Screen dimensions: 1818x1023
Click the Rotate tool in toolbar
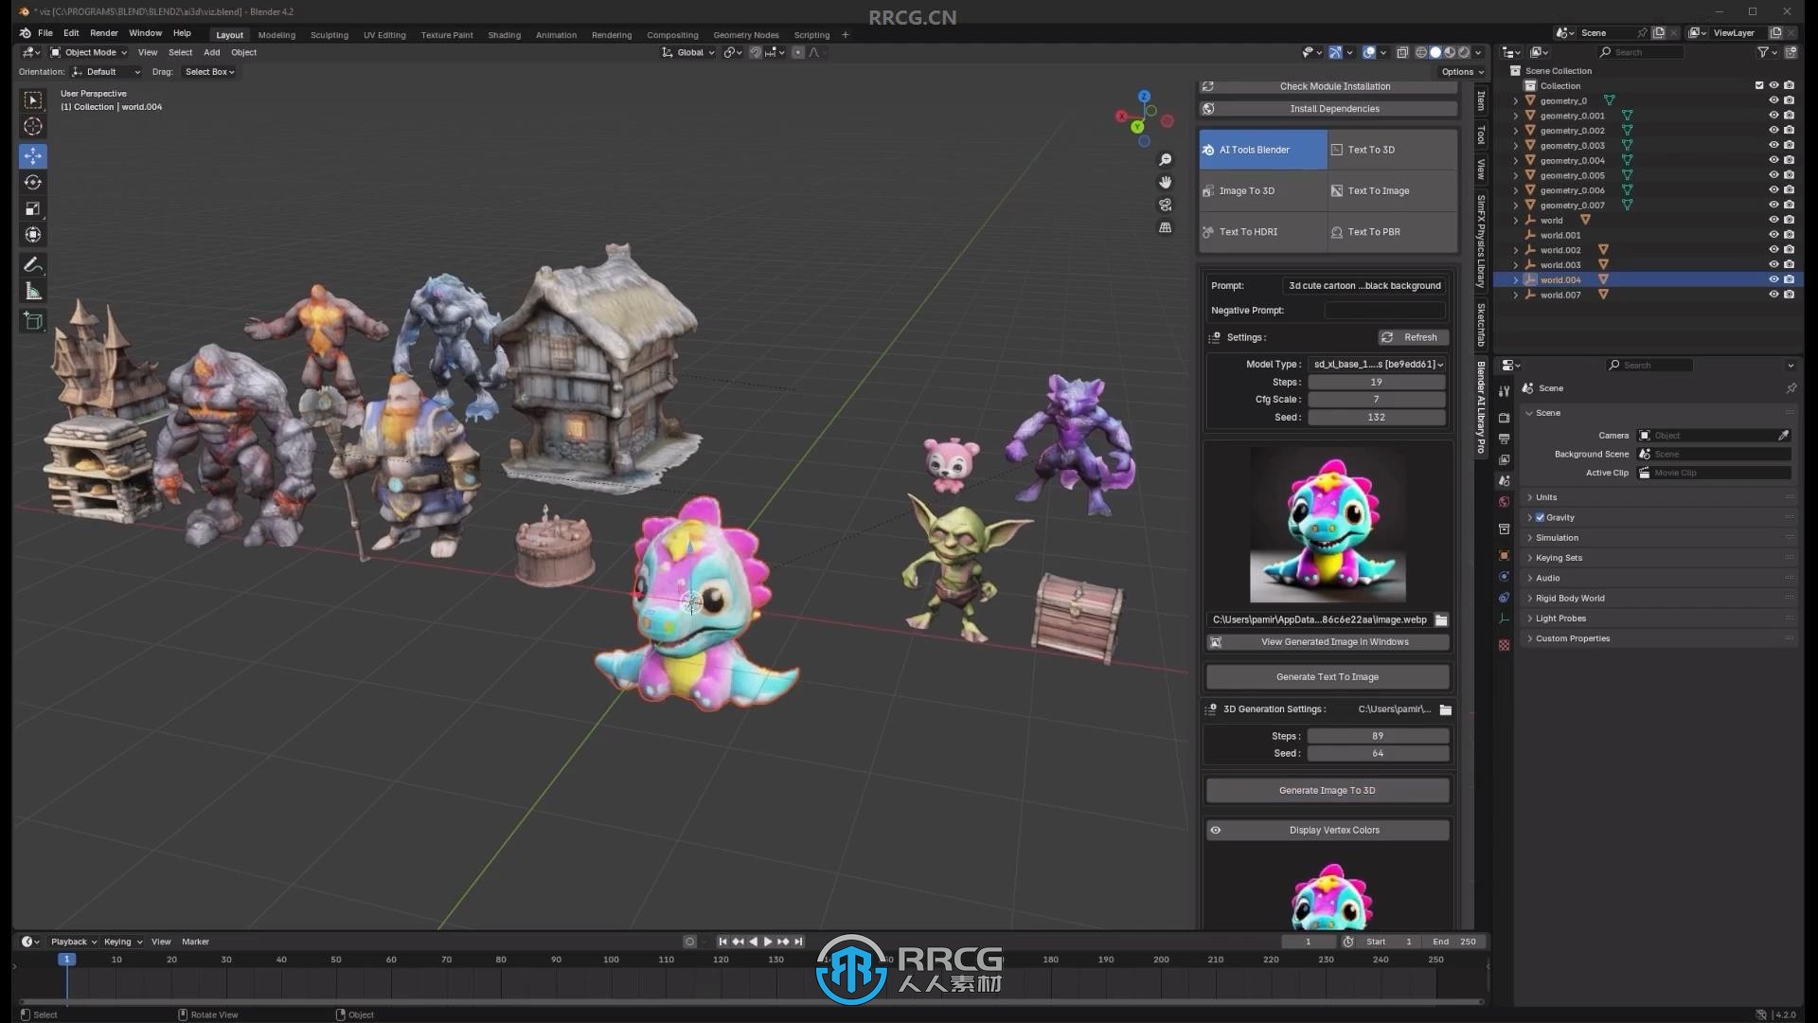click(x=32, y=181)
